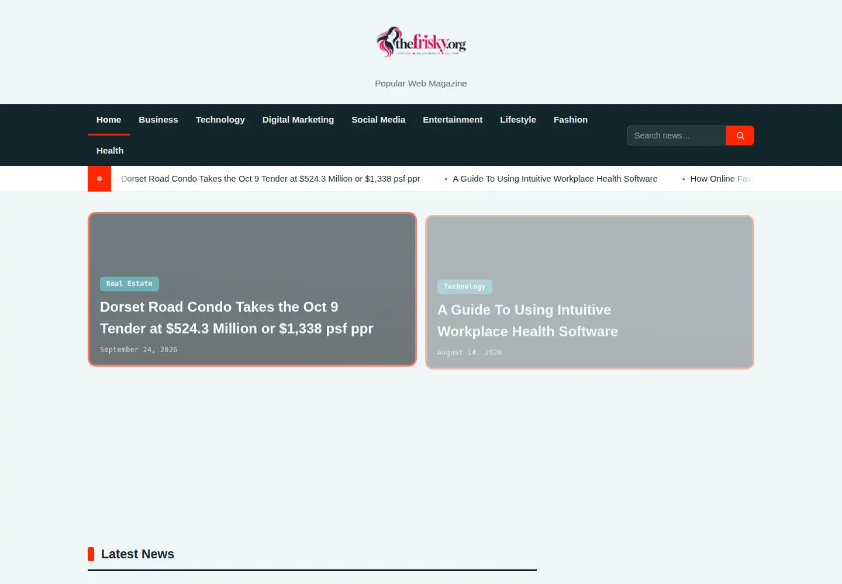Open the Lifestyle menu item
Viewport: 842px width, 584px height.
518,120
